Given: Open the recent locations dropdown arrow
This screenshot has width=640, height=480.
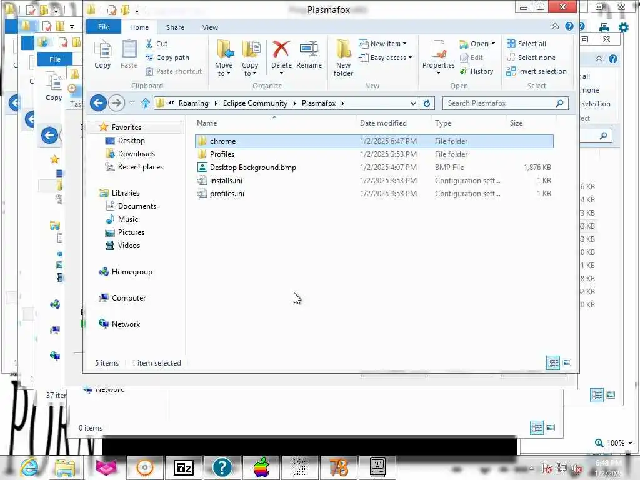Looking at the screenshot, I should 131,103.
